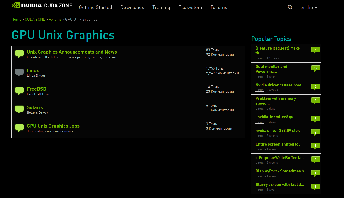Open the Getting Started menu
The height and width of the screenshot is (198, 344).
[95, 7]
